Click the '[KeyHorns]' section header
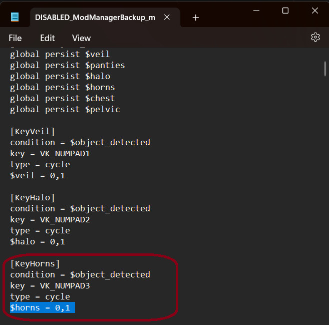Screen dimensions: 329x325 click(x=35, y=264)
